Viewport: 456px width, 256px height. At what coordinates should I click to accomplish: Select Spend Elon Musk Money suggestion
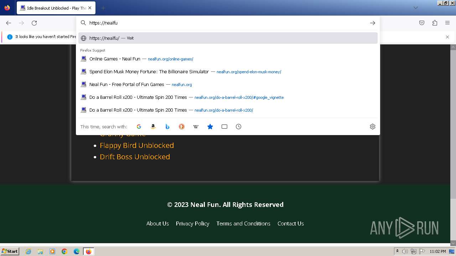point(228,72)
